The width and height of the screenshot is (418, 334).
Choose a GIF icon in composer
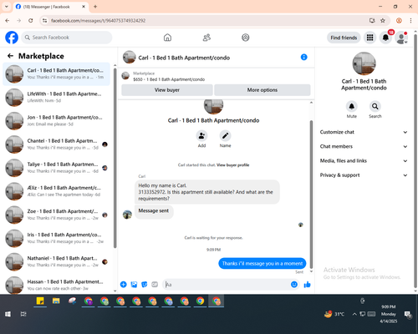click(155, 285)
